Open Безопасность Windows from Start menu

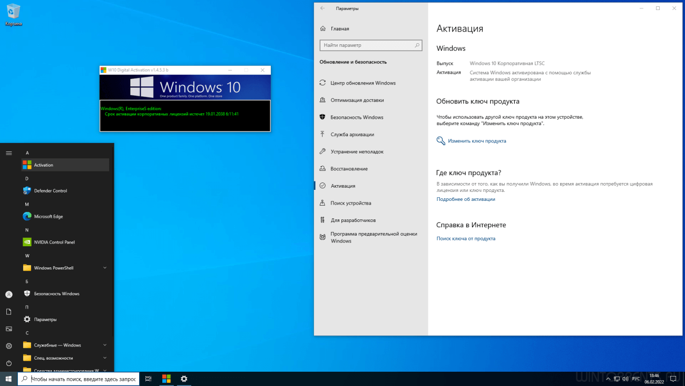pyautogui.click(x=65, y=294)
